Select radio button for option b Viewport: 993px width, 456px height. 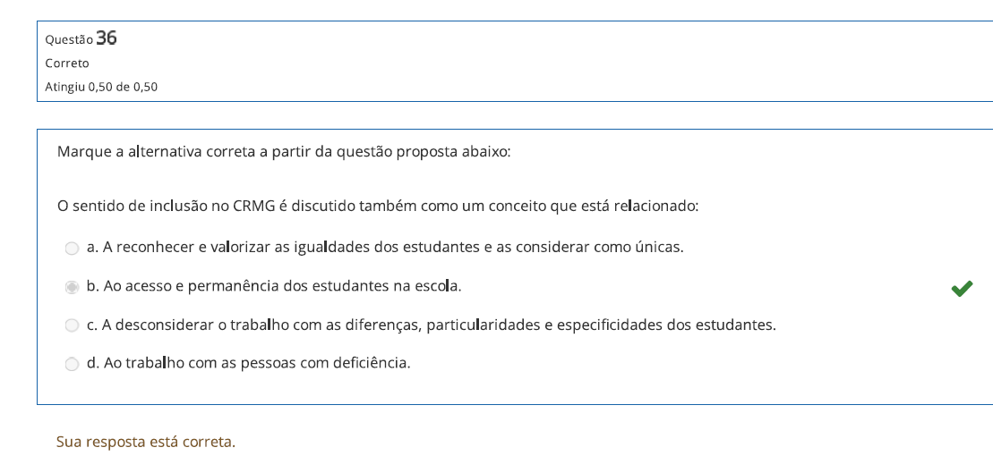pos(72,287)
